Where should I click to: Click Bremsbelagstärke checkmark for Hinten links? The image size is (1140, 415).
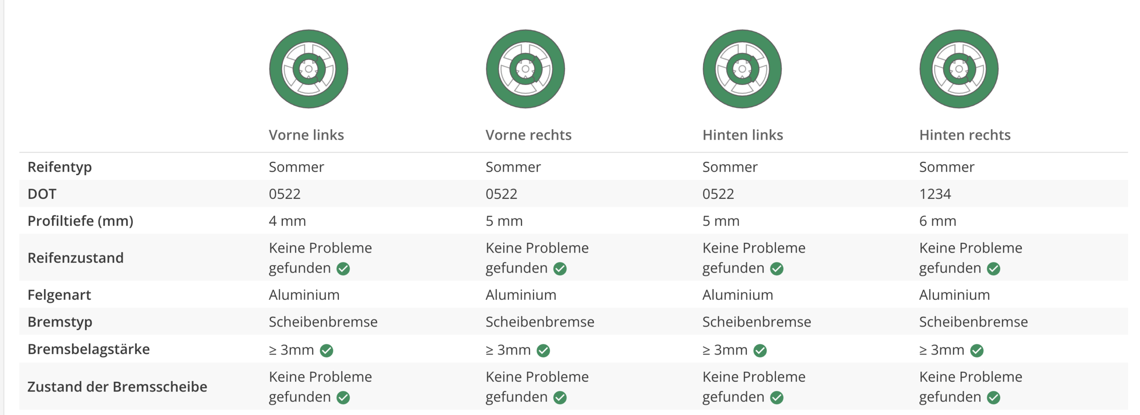(760, 351)
